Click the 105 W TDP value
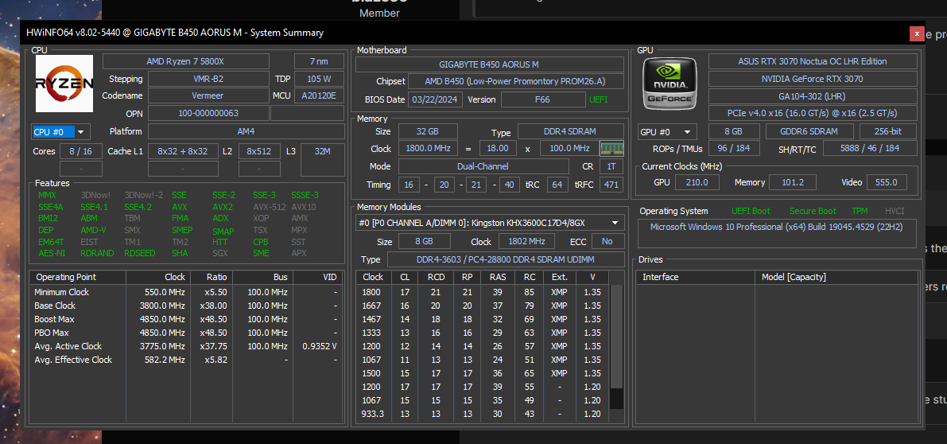 click(319, 79)
